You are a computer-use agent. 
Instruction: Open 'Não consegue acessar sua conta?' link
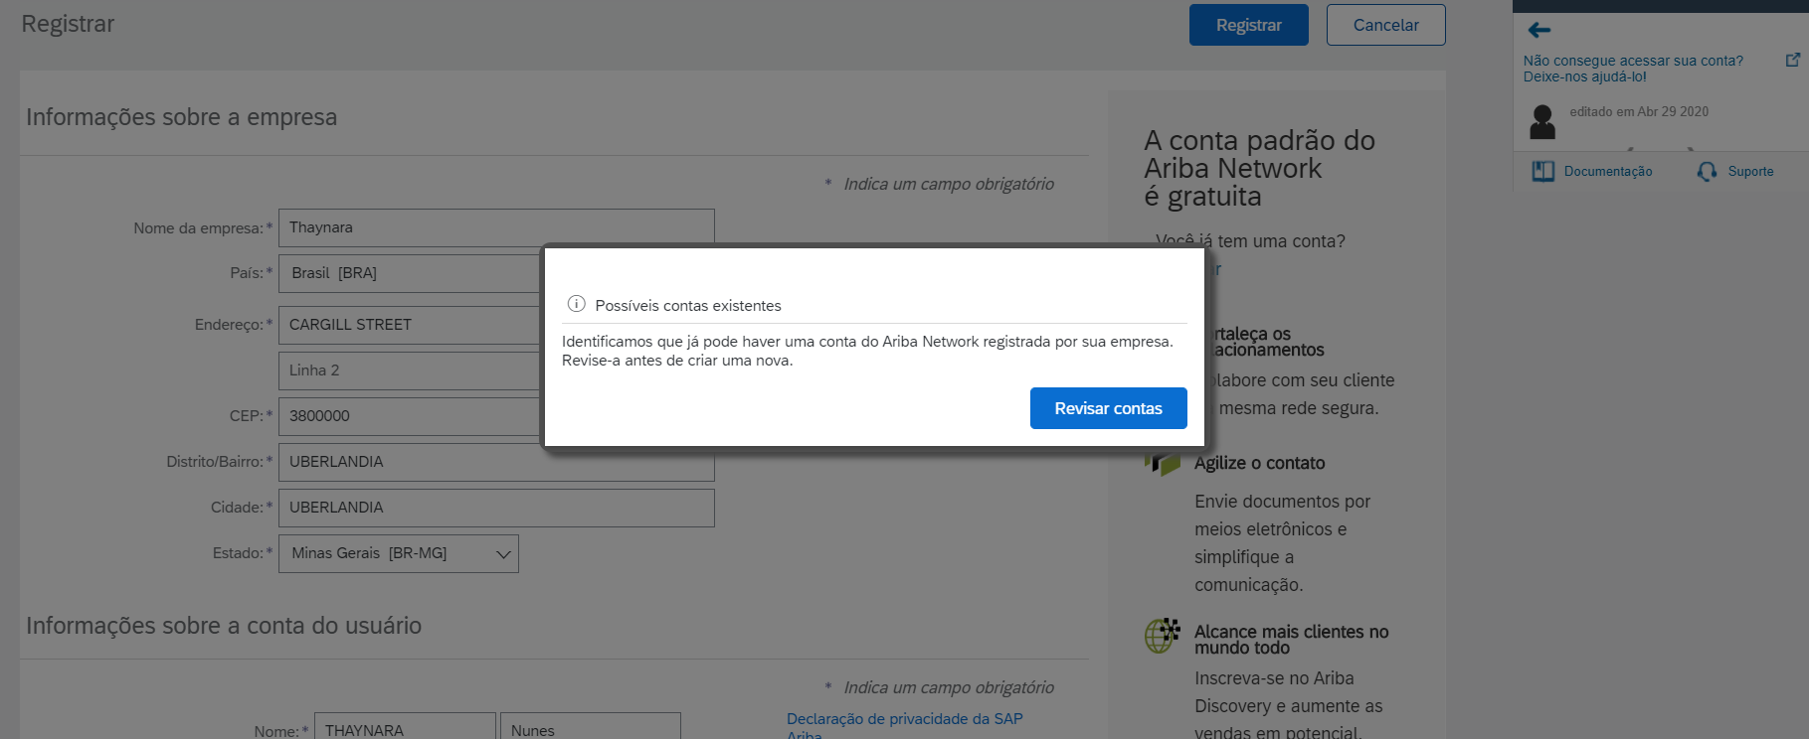click(x=1633, y=69)
